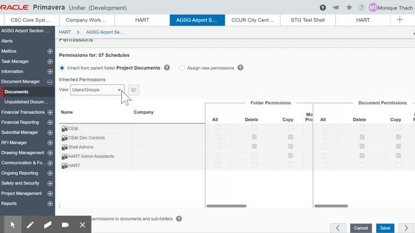Click the CE&I group icon
This screenshot has height=233, width=415.
[x=64, y=129]
